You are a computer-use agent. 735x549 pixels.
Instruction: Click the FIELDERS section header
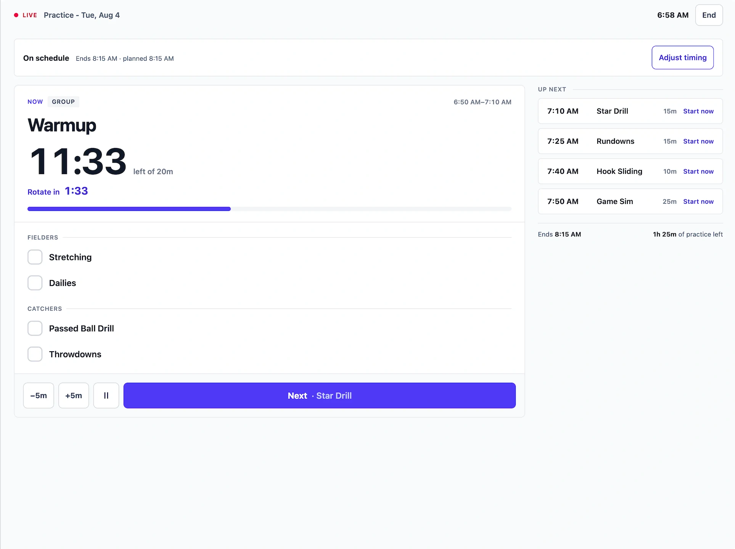[43, 238]
